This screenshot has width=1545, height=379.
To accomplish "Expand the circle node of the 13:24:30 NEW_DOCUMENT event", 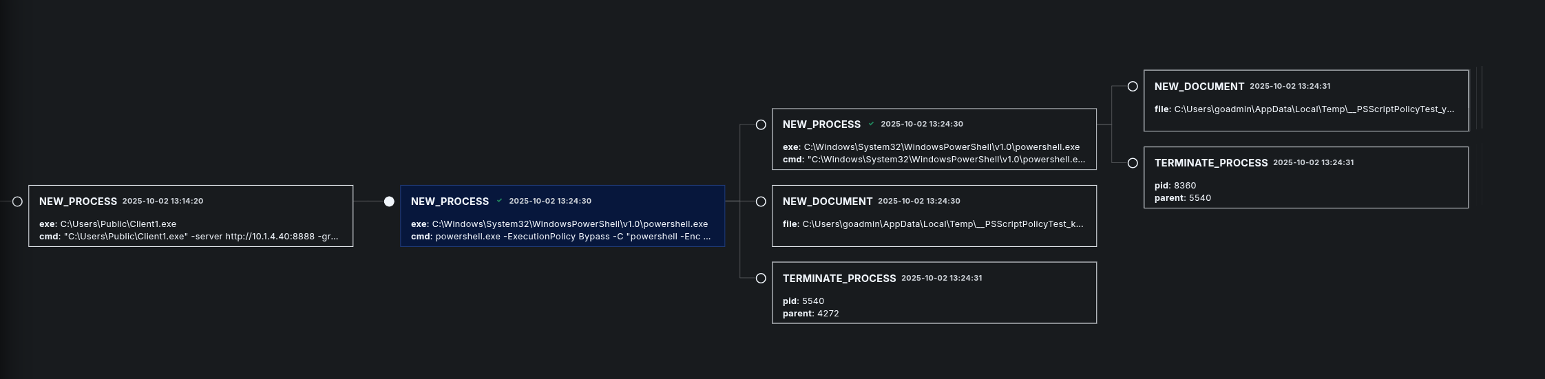I will pos(761,202).
